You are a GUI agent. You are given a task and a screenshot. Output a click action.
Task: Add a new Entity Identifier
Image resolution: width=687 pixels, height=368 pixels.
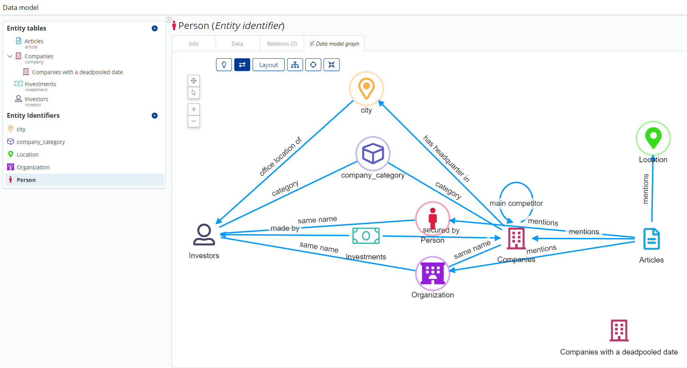(x=154, y=116)
